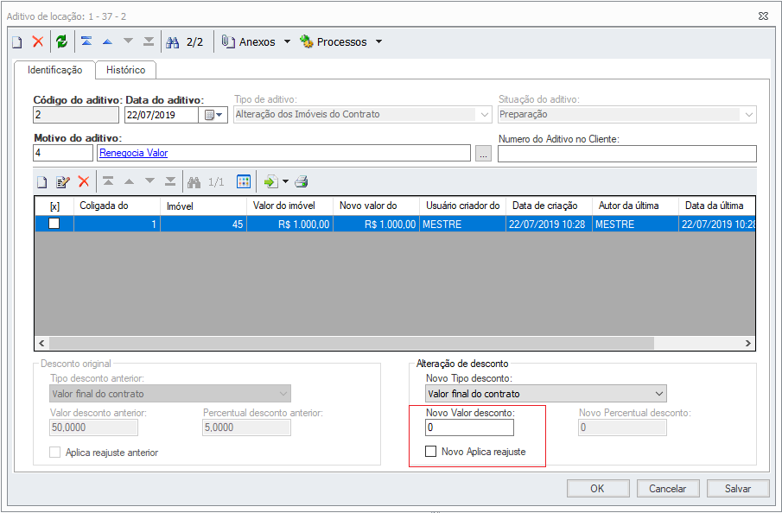The height and width of the screenshot is (513, 782).
Task: Expand the export dropdown arrow in grid toolbar
Action: pyautogui.click(x=285, y=182)
